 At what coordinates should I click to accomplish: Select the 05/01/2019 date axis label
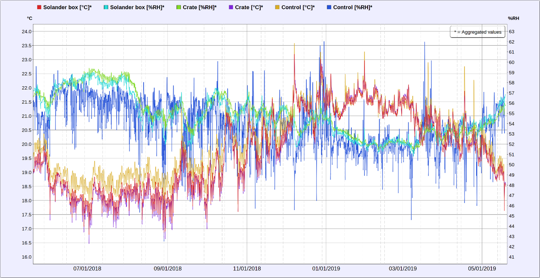click(482, 269)
